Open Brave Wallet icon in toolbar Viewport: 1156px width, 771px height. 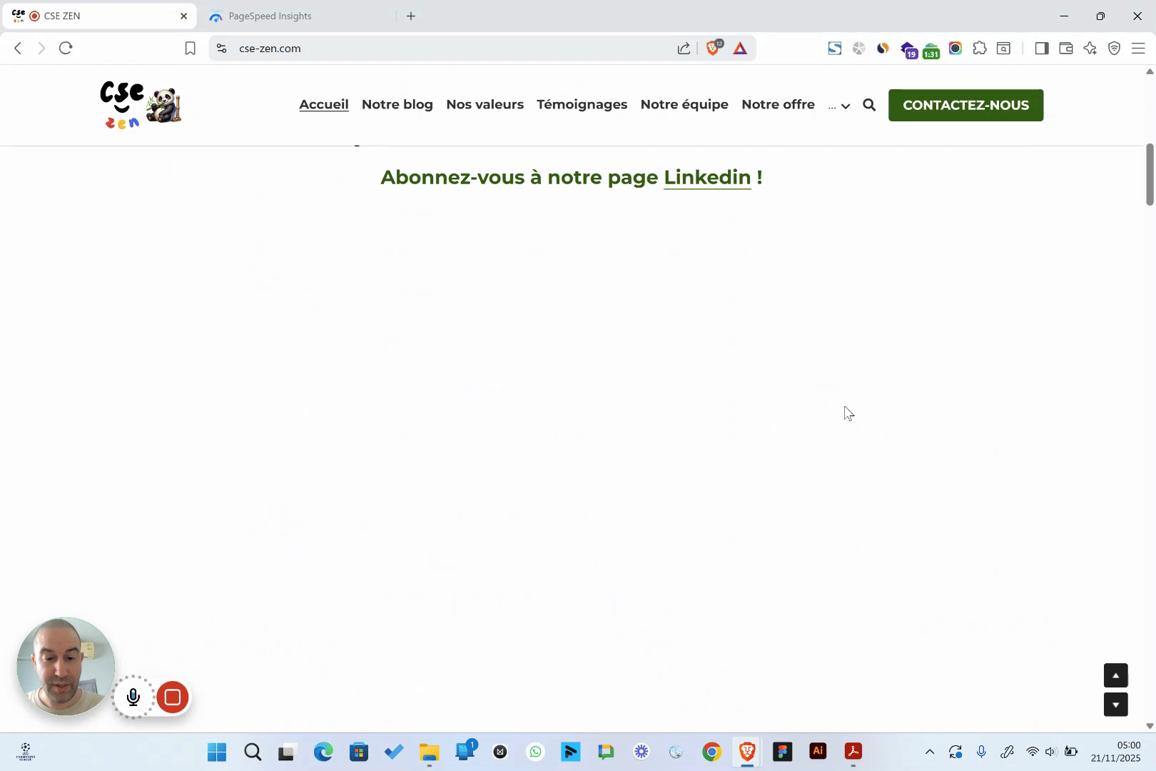tap(1066, 48)
